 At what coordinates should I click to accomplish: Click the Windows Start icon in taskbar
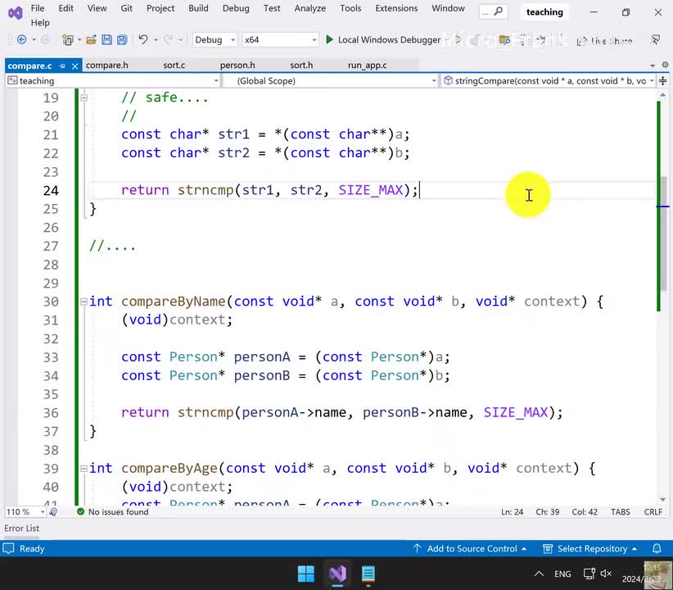coord(306,574)
